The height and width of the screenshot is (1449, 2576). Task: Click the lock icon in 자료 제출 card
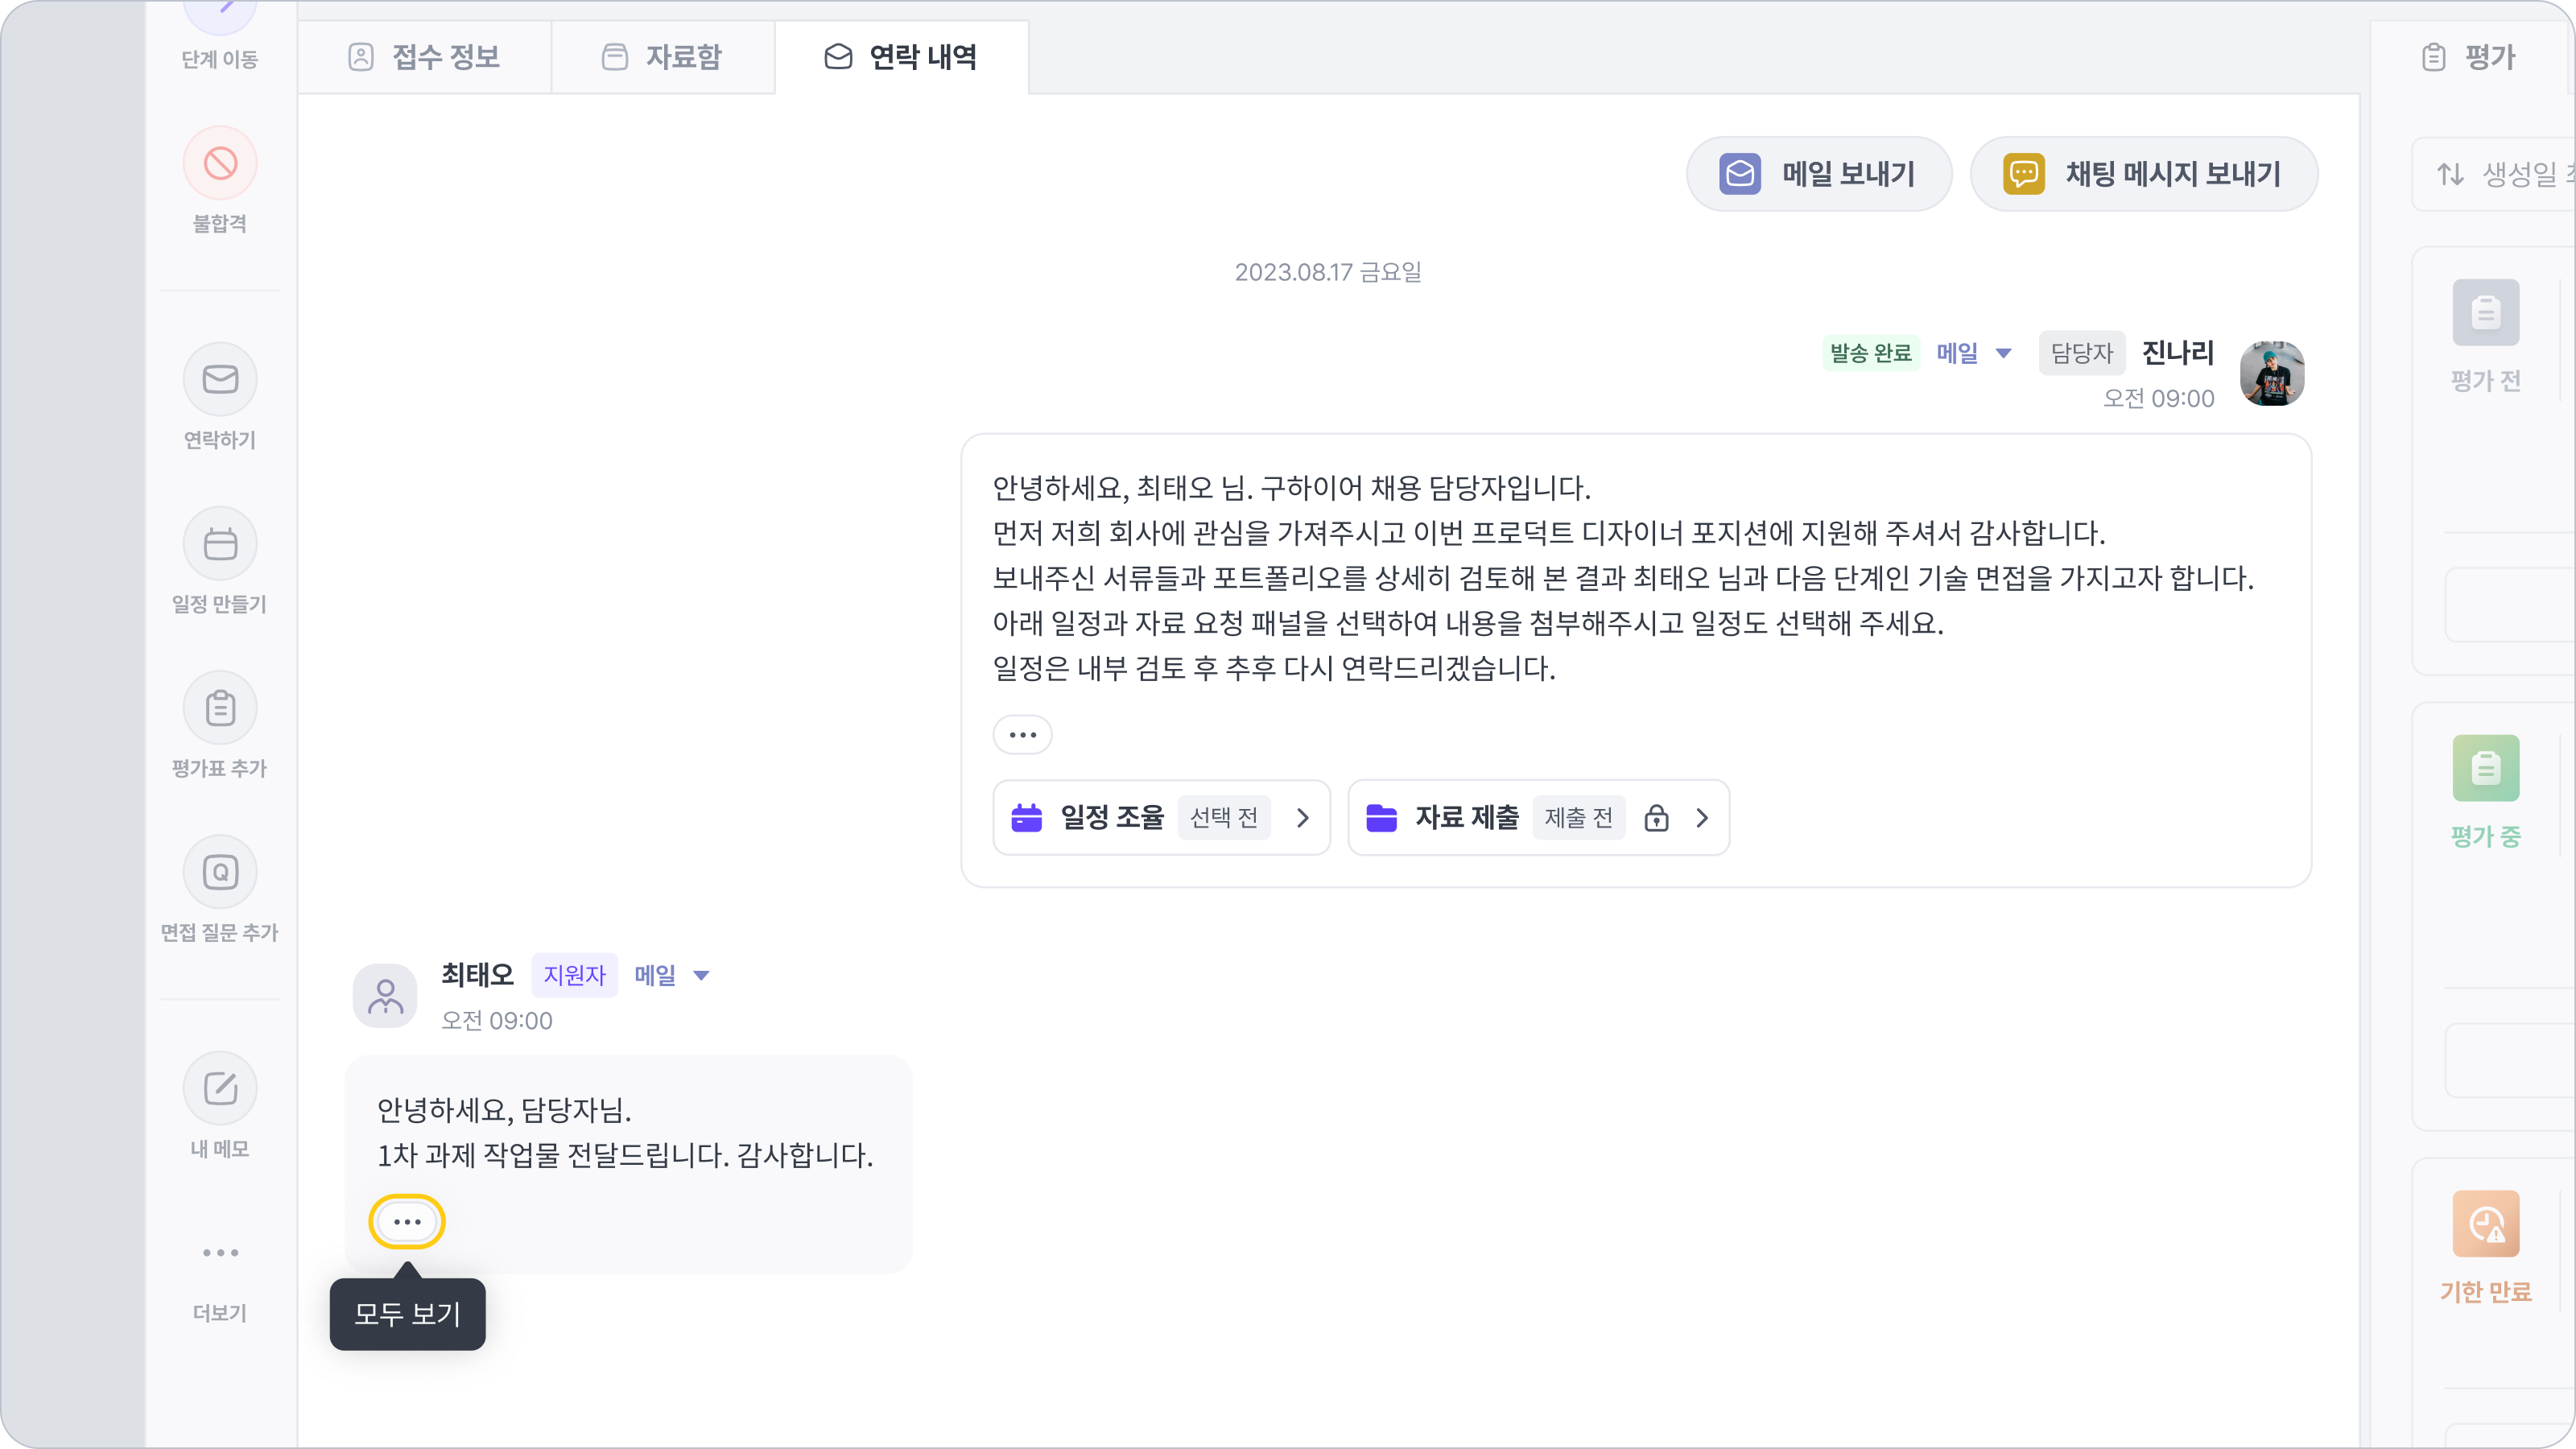point(1656,818)
